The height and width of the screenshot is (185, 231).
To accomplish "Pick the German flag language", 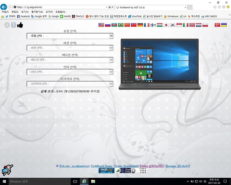I will click(140, 25).
